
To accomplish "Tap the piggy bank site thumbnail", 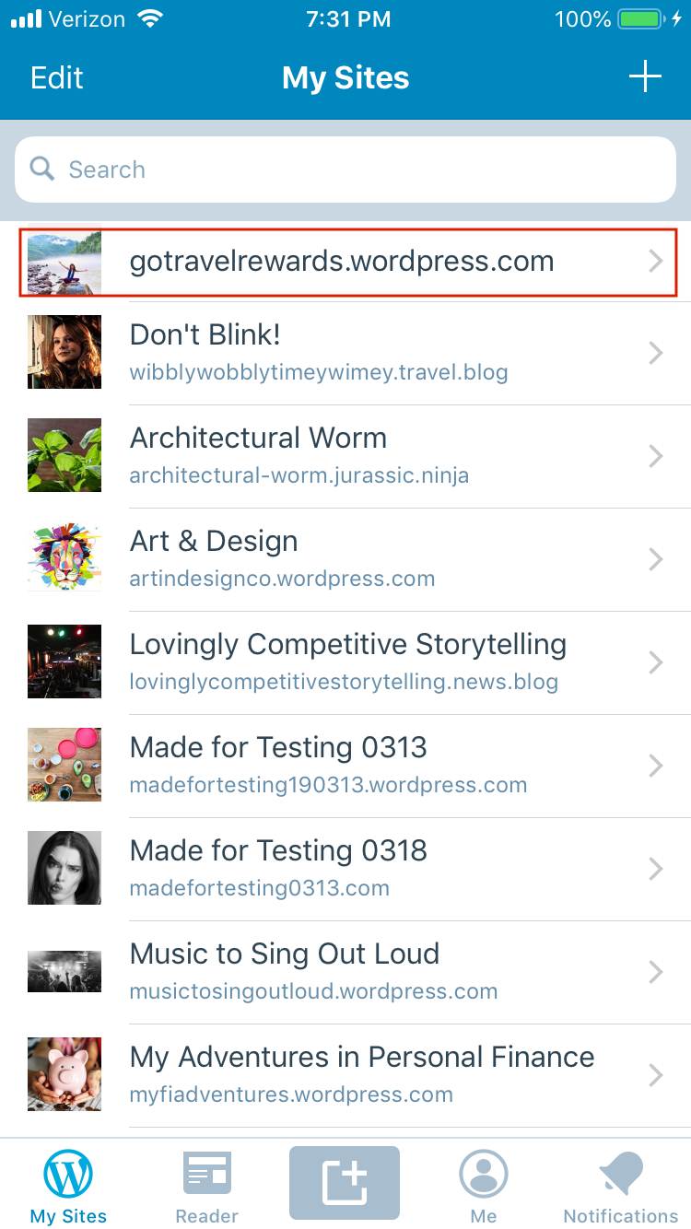I will [x=64, y=1074].
